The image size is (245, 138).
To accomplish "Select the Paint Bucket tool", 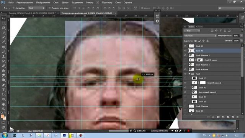I will (x=3, y=71).
